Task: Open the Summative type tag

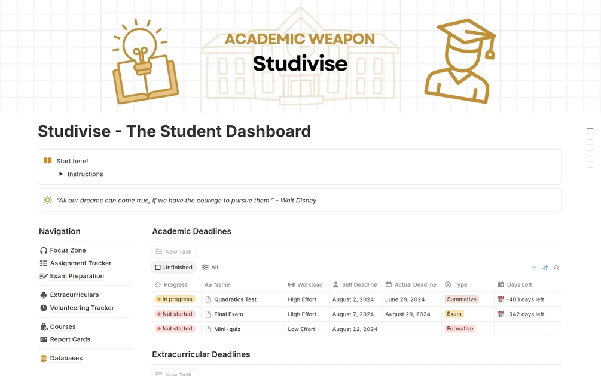Action: point(462,299)
